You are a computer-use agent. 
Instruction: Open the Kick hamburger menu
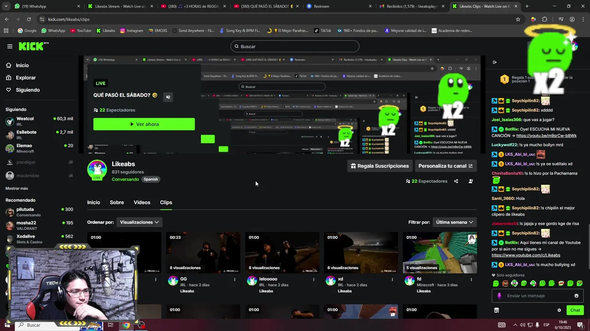(10, 46)
